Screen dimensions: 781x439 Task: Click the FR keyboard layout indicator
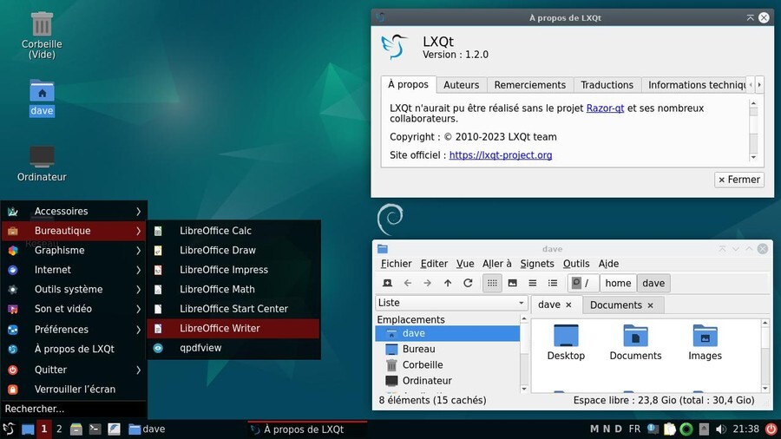[x=634, y=429]
